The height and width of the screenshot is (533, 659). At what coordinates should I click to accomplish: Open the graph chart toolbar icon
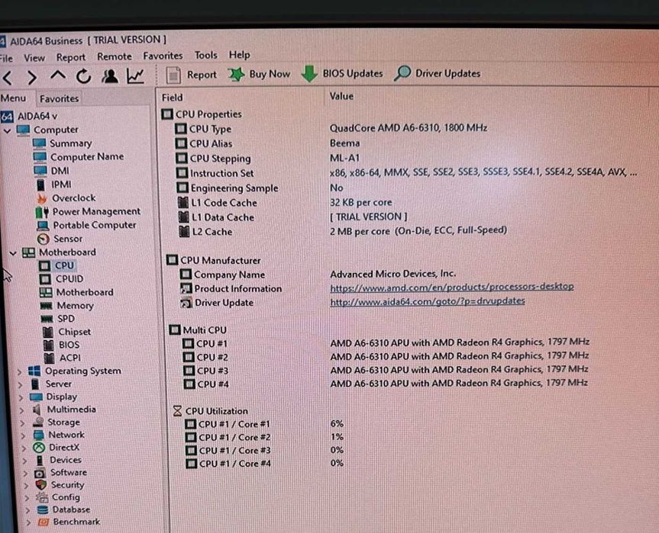(135, 75)
